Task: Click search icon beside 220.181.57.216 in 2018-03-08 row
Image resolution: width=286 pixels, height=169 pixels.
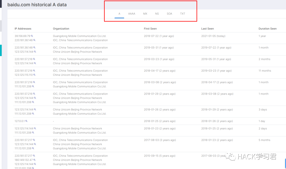Action: [x=34, y=82]
